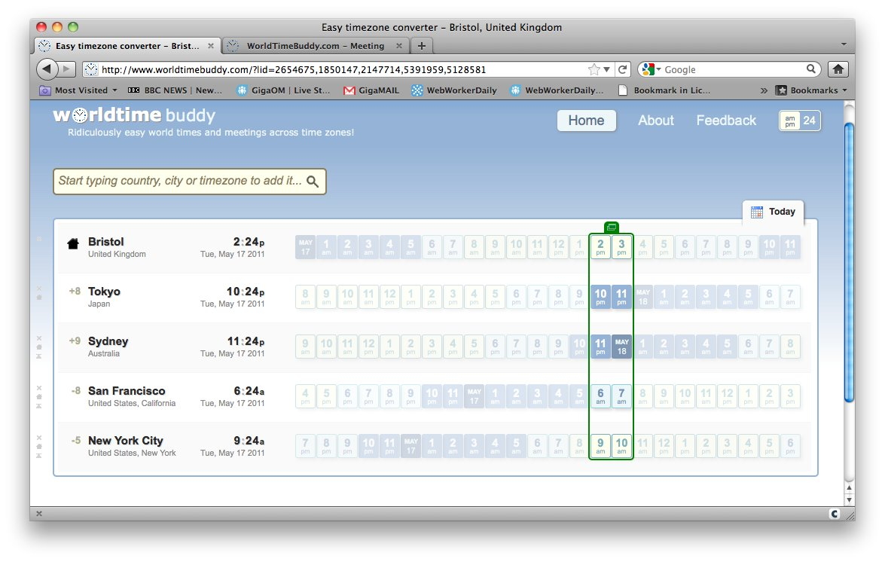Open the browser home page button

click(x=838, y=69)
